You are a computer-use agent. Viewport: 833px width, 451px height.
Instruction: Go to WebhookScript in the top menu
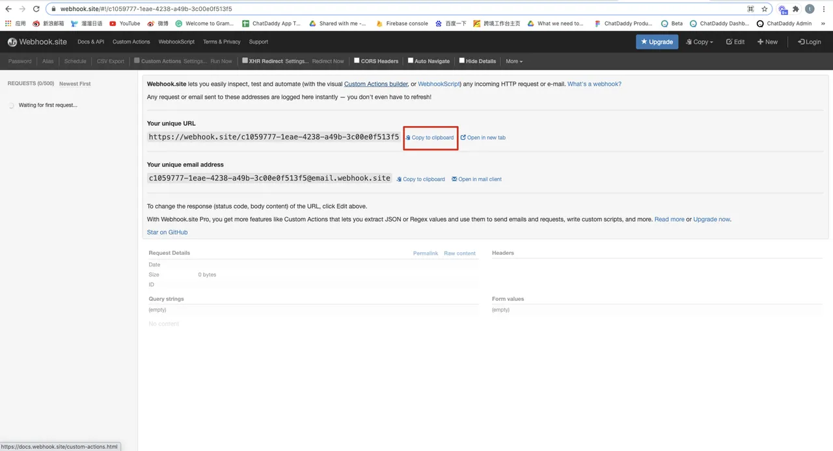[176, 42]
